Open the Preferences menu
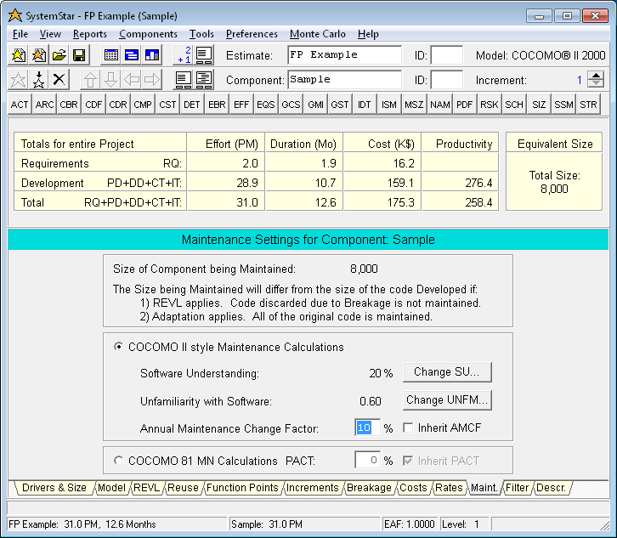The width and height of the screenshot is (617, 538). click(x=252, y=34)
